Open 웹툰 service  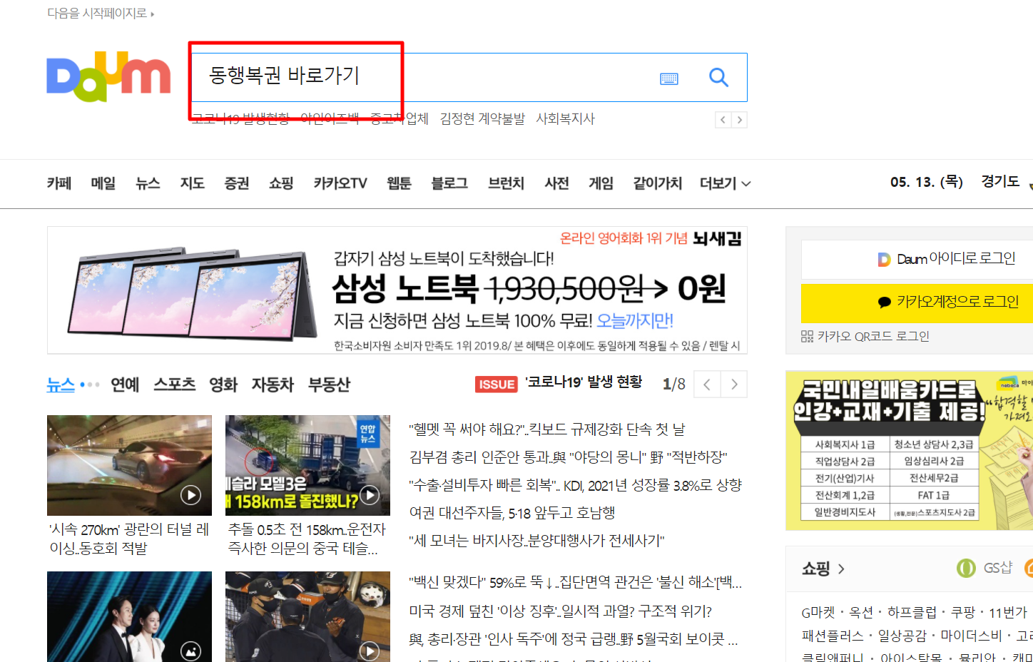[399, 183]
